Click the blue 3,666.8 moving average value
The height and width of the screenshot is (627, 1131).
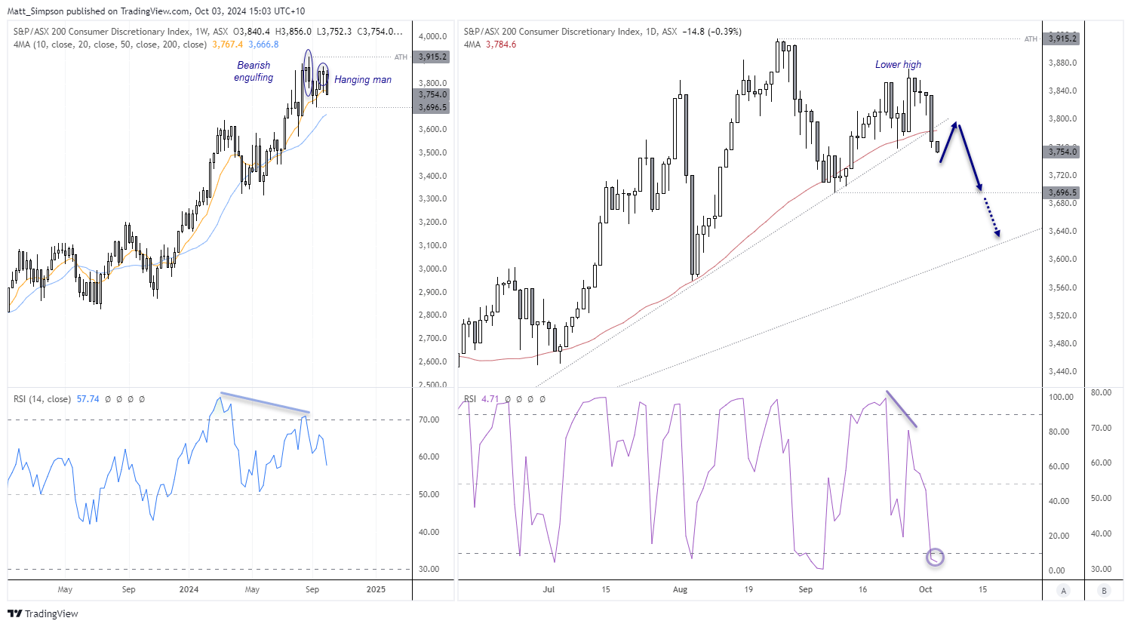264,45
